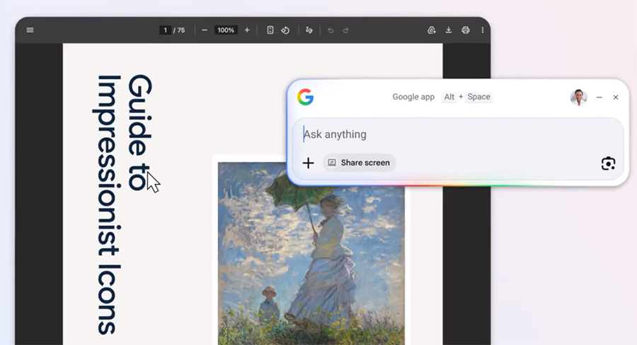637x345 pixels.
Task: Click the redo arrow in PDF toolbar
Action: click(x=345, y=30)
